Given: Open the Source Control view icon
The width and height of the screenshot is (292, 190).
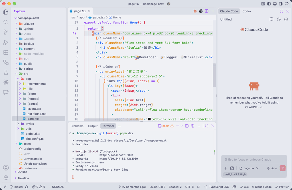Looking at the screenshot, I should 6,32.
